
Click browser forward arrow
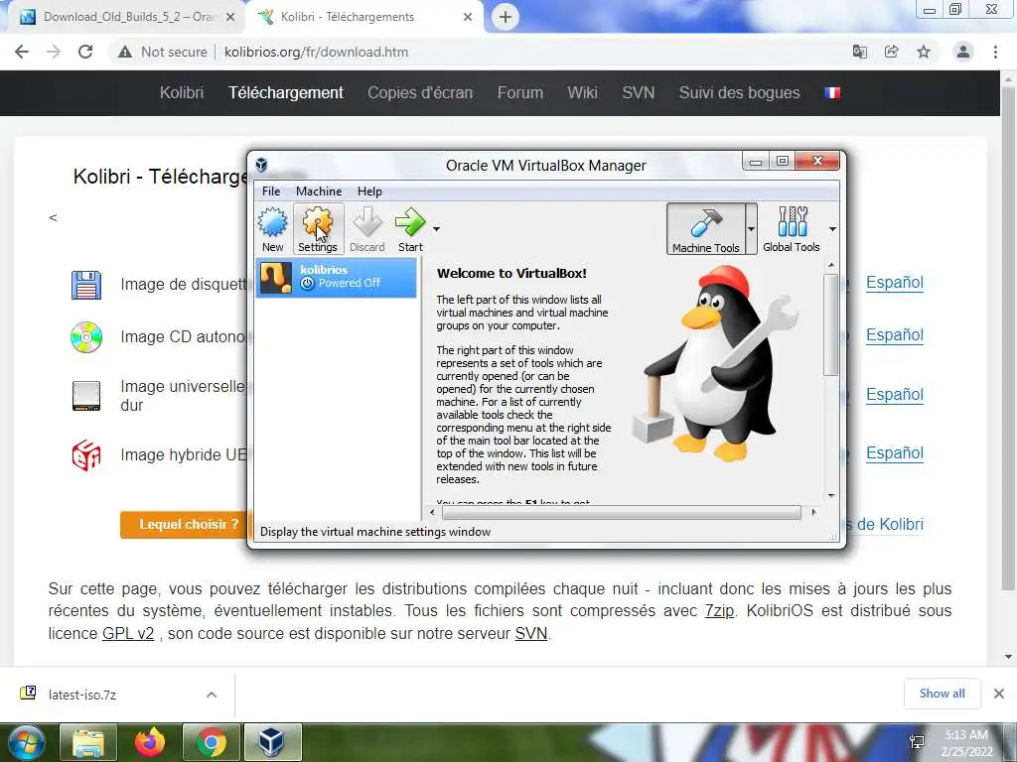[x=54, y=52]
